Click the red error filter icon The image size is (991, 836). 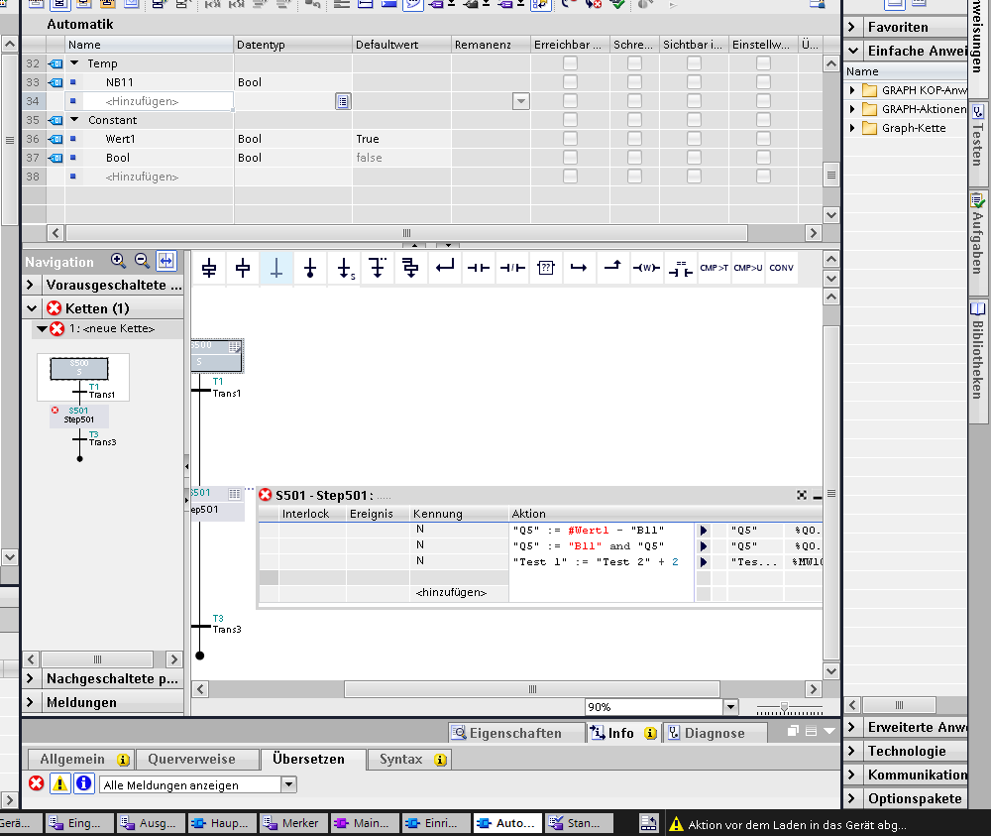click(37, 784)
